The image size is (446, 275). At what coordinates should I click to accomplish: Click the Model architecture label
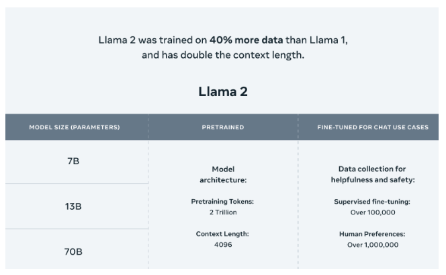223,175
